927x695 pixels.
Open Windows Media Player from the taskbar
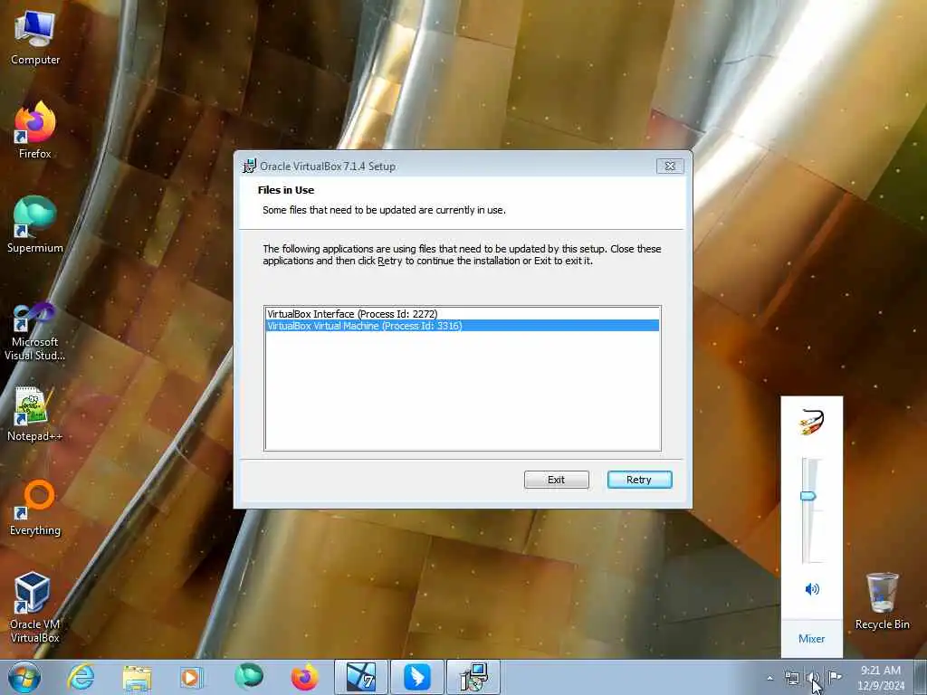(x=191, y=677)
